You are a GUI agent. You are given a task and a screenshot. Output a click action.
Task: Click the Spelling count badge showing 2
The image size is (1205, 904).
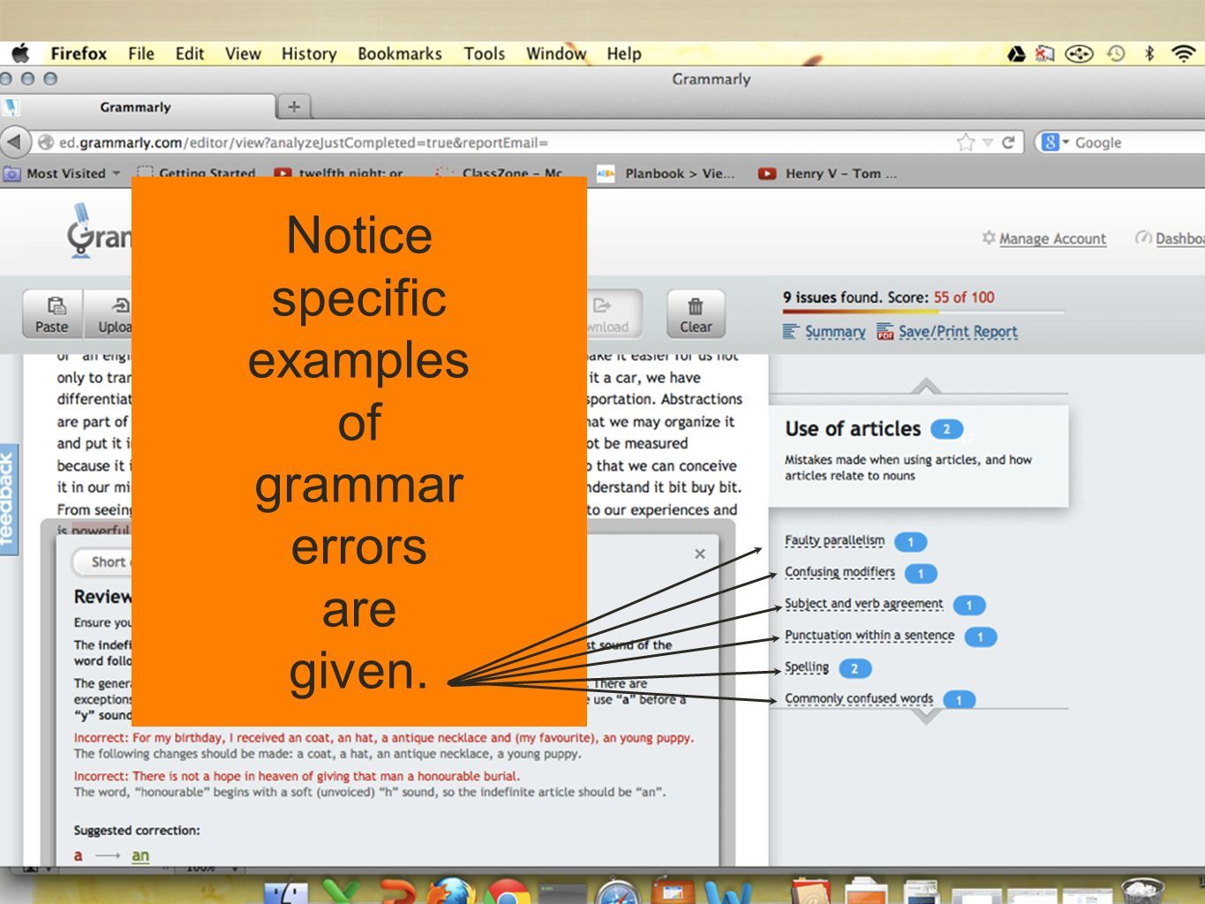coord(855,668)
